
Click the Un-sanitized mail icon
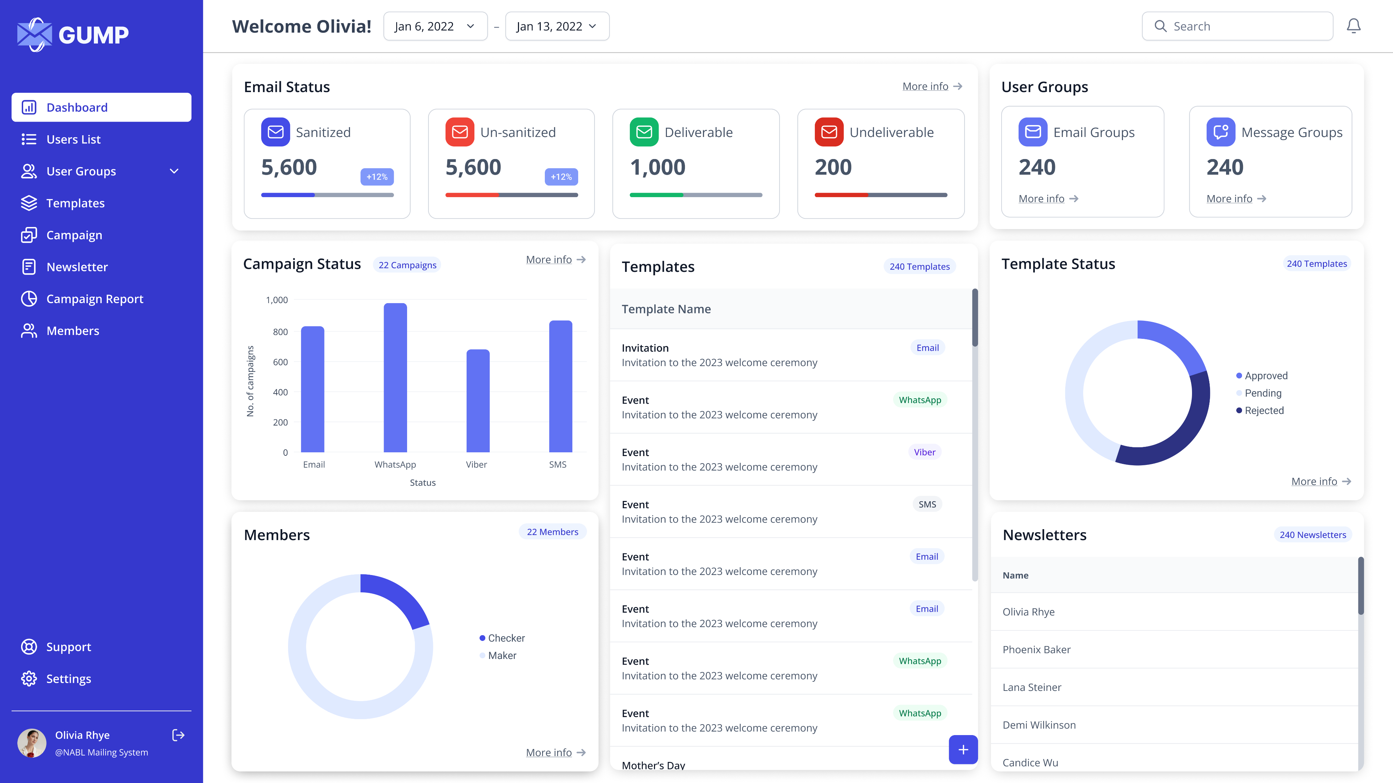point(460,132)
